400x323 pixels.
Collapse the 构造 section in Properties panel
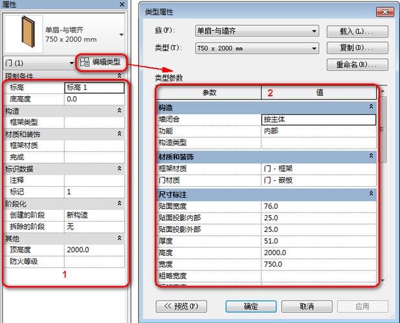[119, 110]
